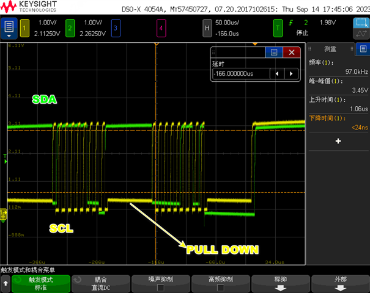Close the delay popup dialog

click(x=292, y=52)
